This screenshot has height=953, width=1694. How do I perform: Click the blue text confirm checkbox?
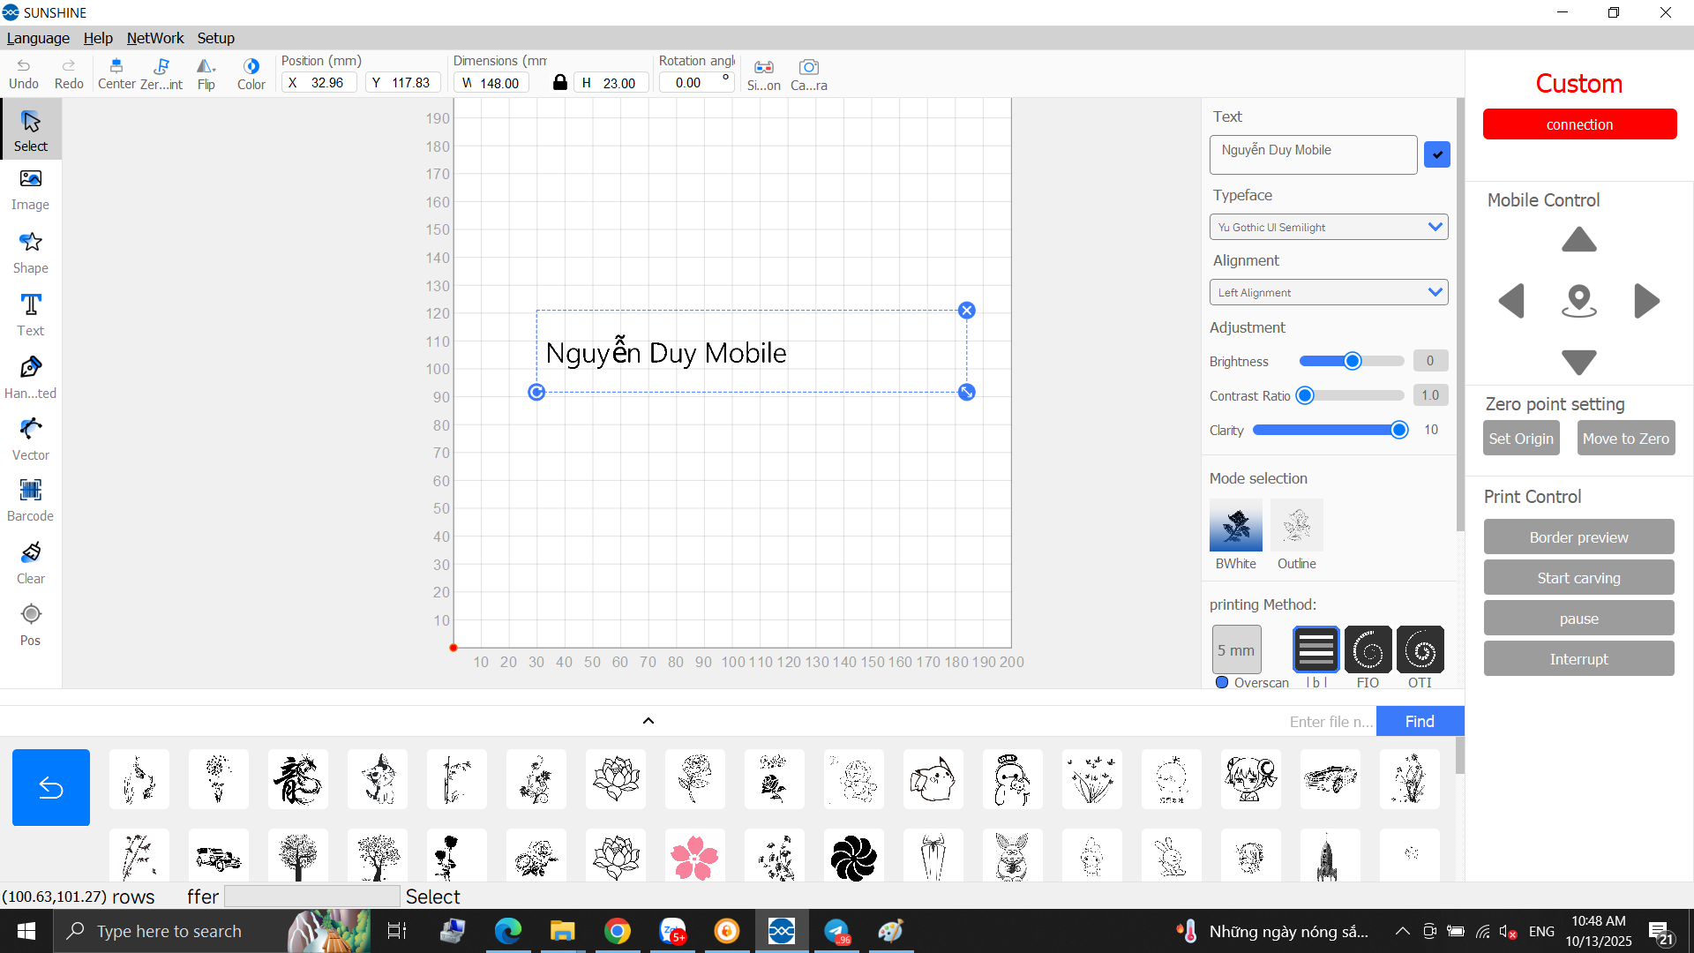pos(1437,154)
